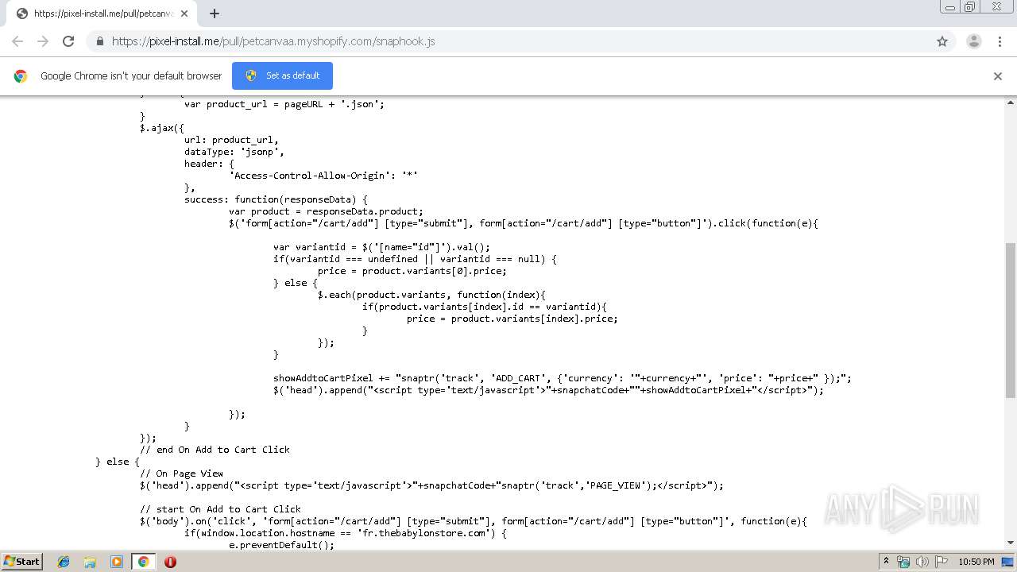
Task: Open the Chrome profile avatar menu
Action: pyautogui.click(x=973, y=41)
